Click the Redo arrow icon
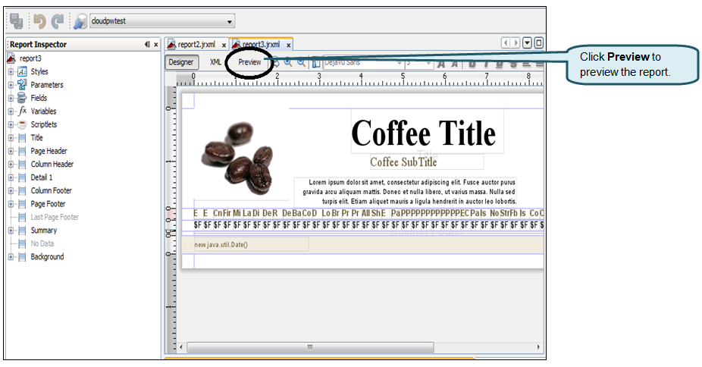This screenshot has height=367, width=702. pyautogui.click(x=58, y=20)
